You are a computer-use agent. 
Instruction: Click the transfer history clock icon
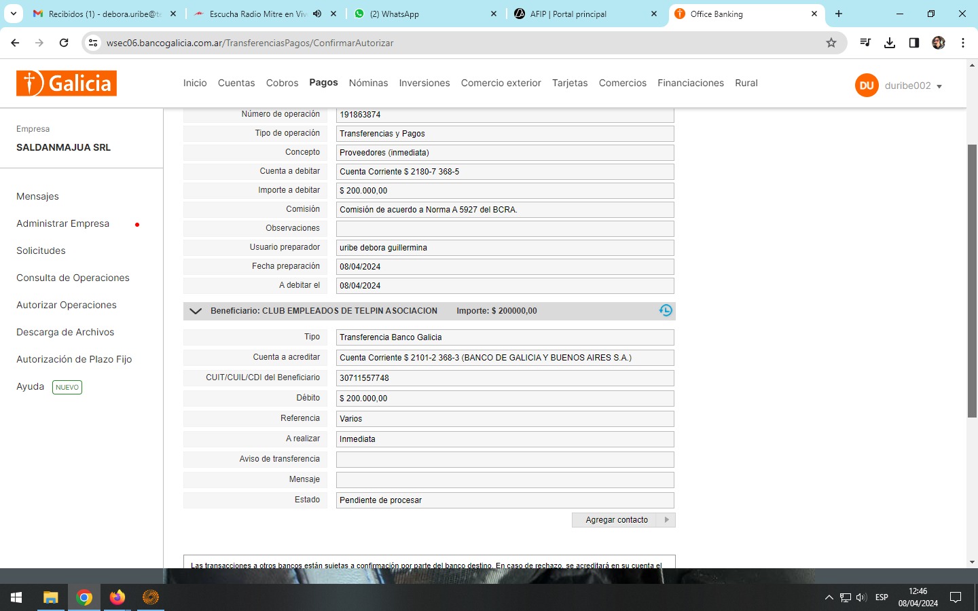[x=665, y=310]
